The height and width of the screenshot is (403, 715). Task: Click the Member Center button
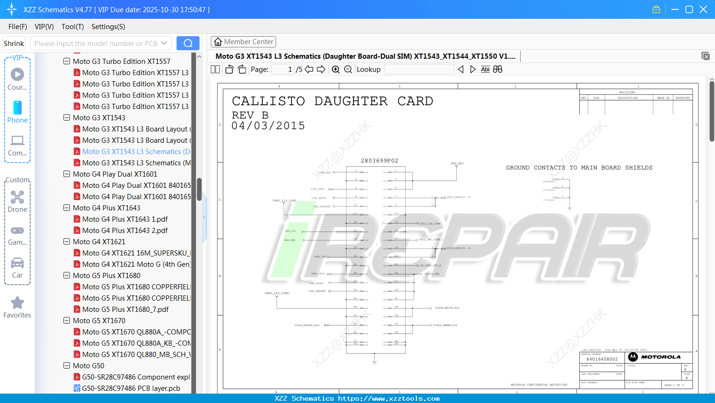[x=243, y=41]
